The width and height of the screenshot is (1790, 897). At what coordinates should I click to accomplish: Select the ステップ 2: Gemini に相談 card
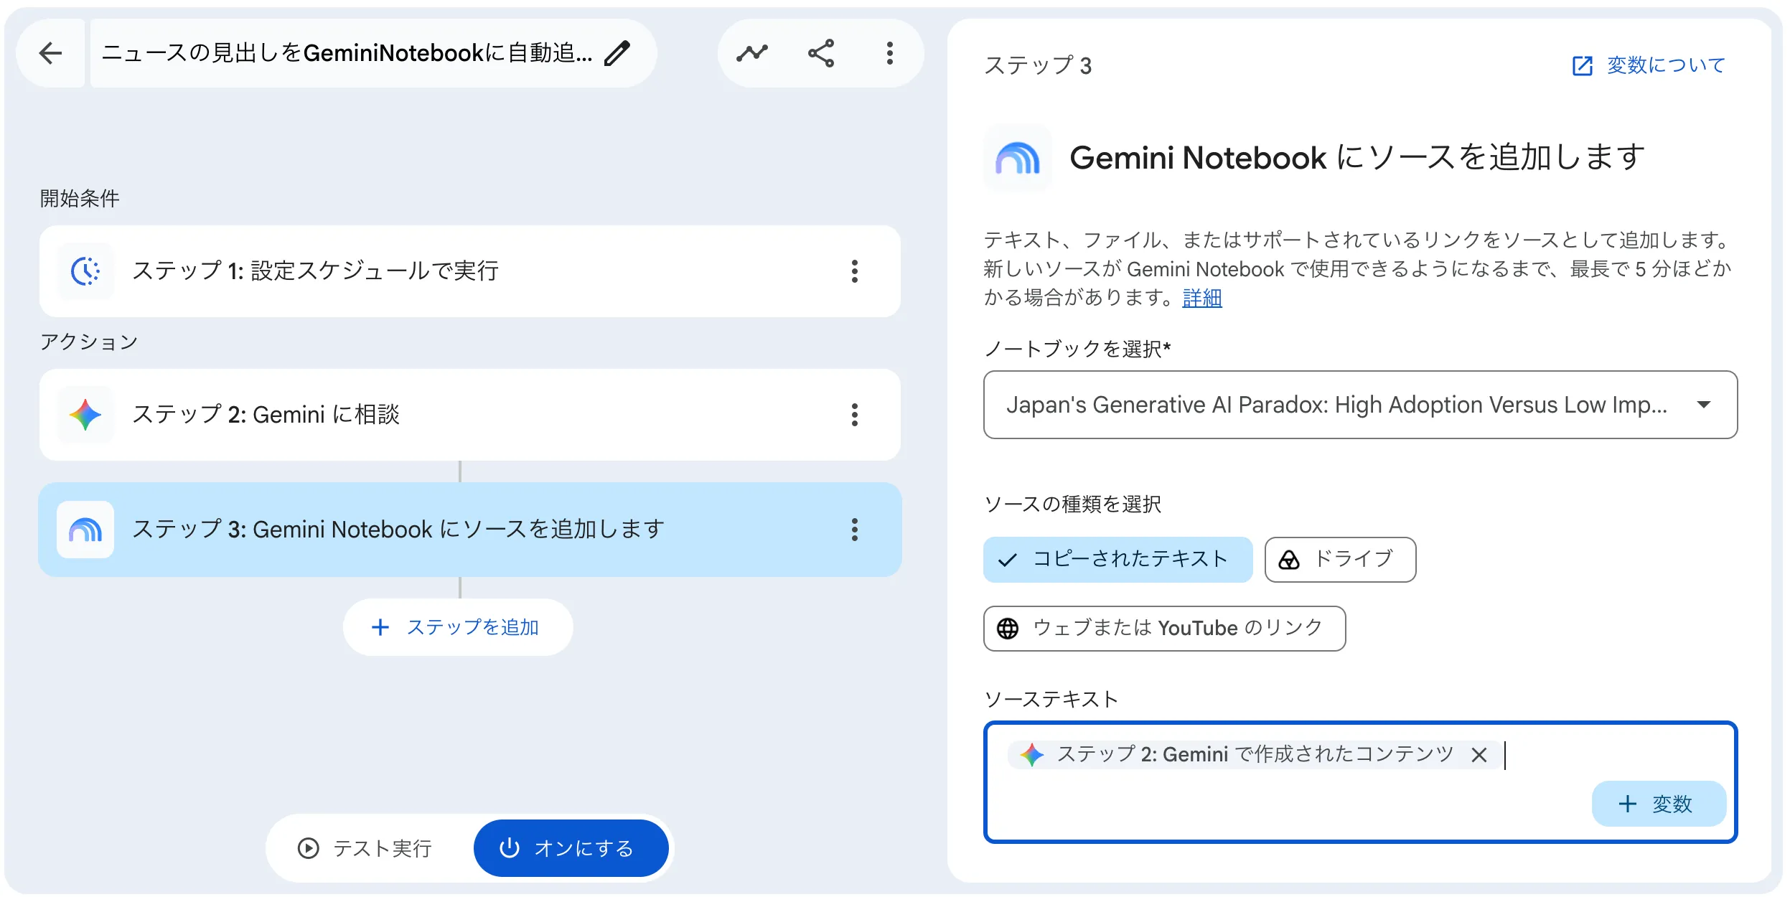coord(470,415)
